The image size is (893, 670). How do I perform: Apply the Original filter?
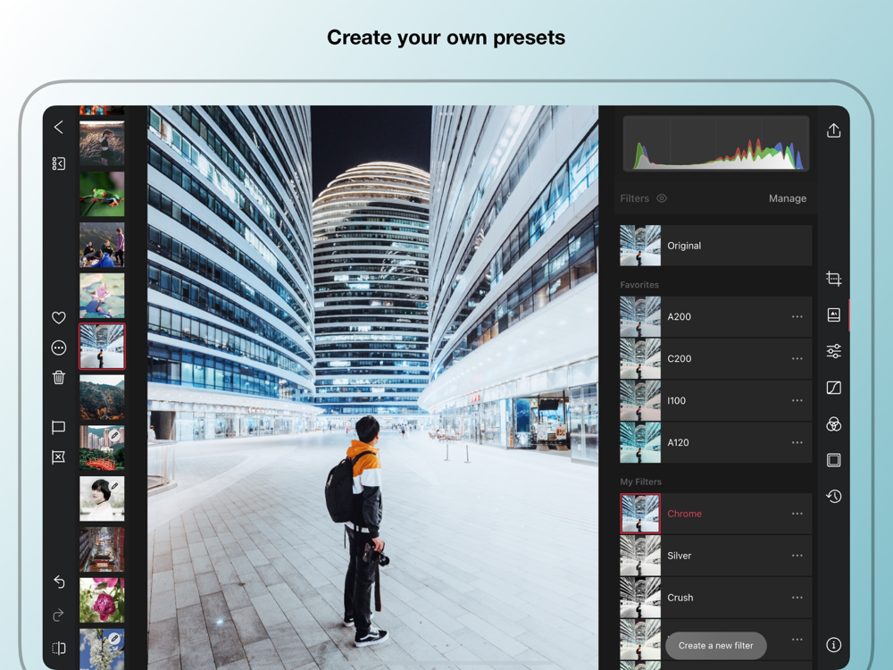pyautogui.click(x=716, y=246)
